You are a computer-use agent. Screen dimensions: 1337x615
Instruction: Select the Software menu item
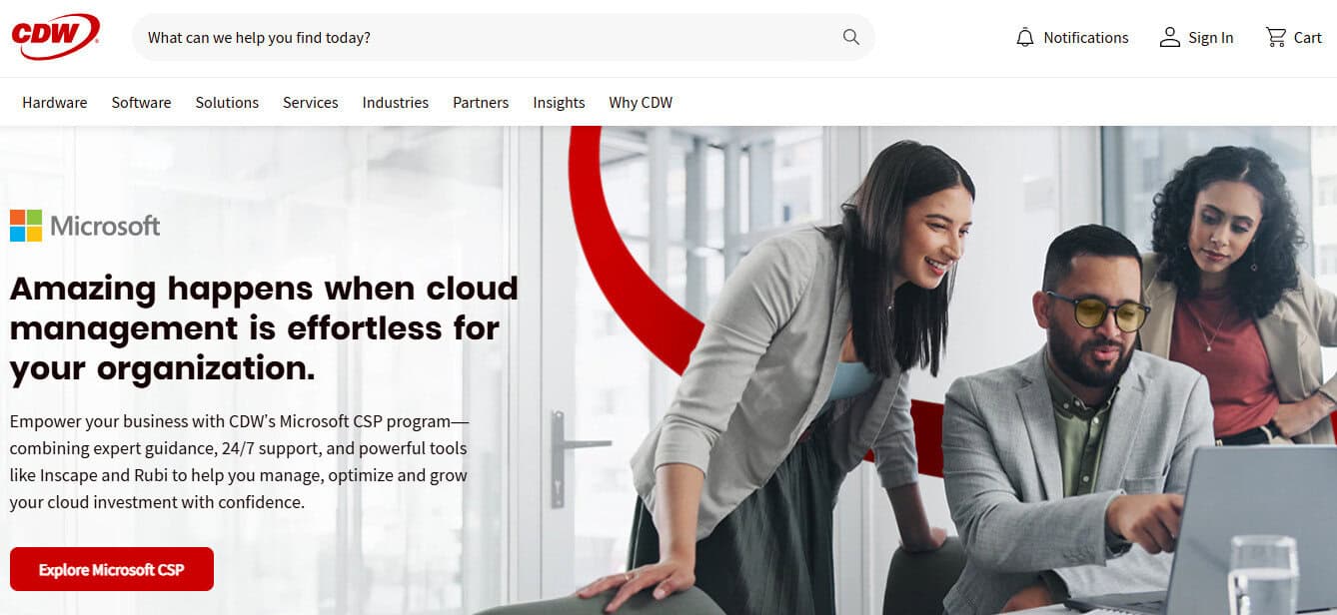(x=141, y=102)
